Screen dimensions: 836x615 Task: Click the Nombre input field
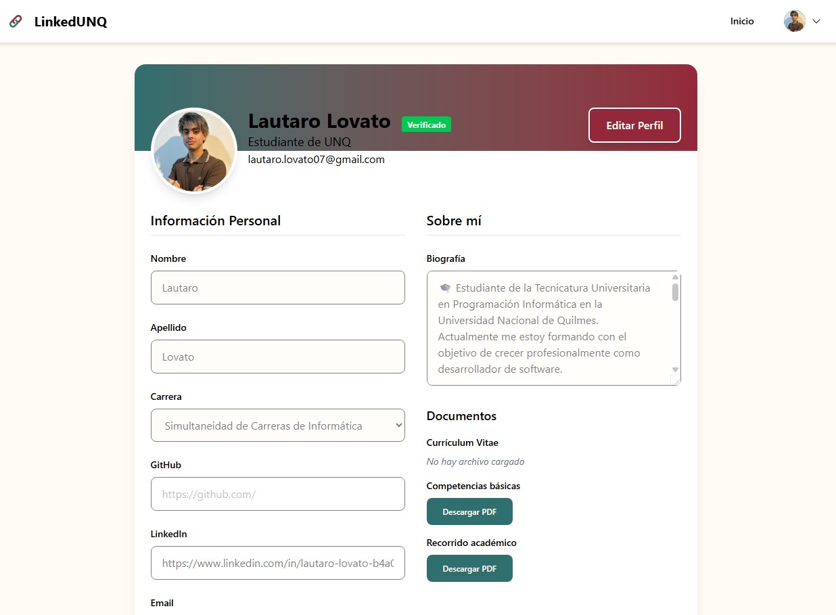[277, 288]
